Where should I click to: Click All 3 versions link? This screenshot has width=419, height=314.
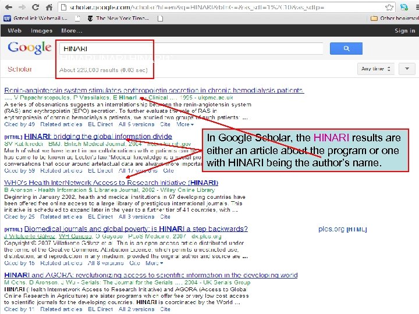[136, 216]
